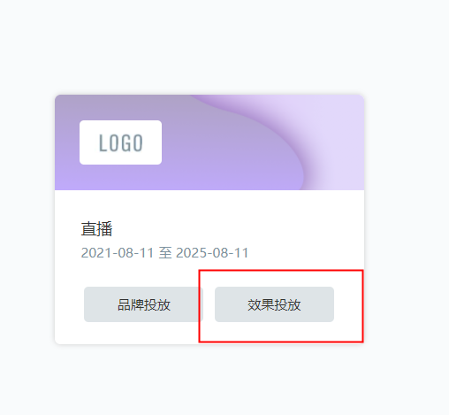Select the start date 2021-08-11
Viewport: 449px width, 415px height.
[x=118, y=253]
